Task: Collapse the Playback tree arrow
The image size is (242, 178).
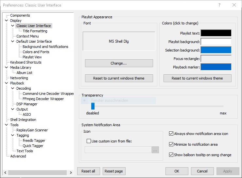Action: (7, 83)
